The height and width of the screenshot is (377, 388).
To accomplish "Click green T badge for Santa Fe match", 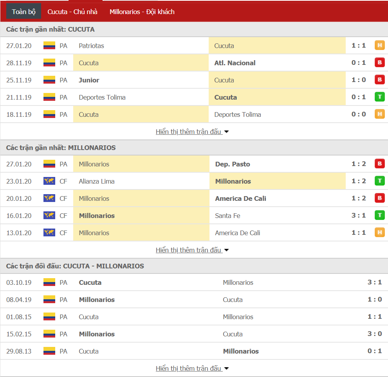I will pyautogui.click(x=380, y=215).
